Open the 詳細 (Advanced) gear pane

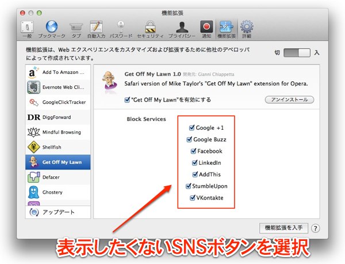click(247, 29)
